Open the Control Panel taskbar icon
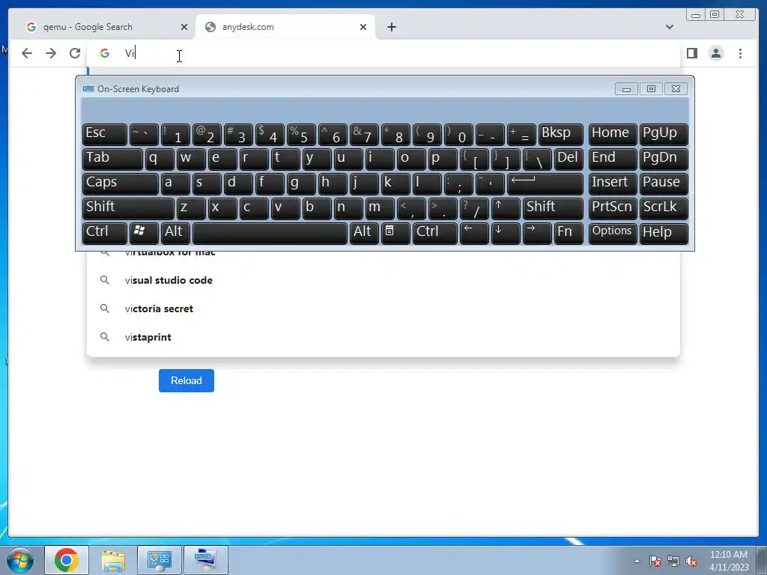Viewport: 767px width, 575px height. [x=159, y=560]
